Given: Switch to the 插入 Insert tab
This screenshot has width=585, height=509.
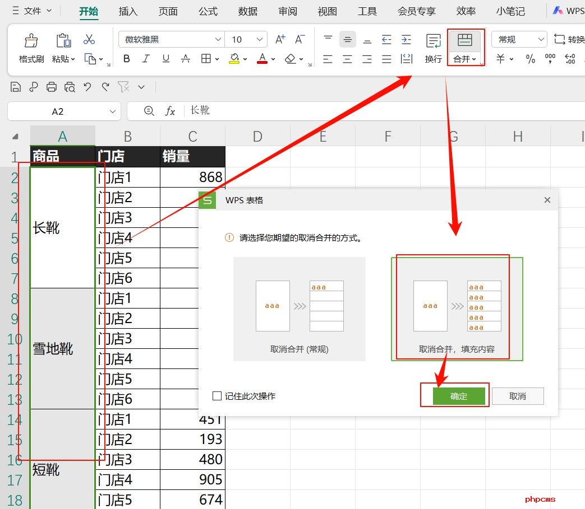Looking at the screenshot, I should pyautogui.click(x=128, y=12).
